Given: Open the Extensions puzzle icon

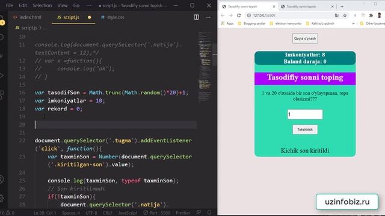Looking at the screenshot, I should [x=371, y=16].
